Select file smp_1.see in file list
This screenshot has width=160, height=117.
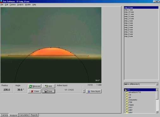click(129, 10)
